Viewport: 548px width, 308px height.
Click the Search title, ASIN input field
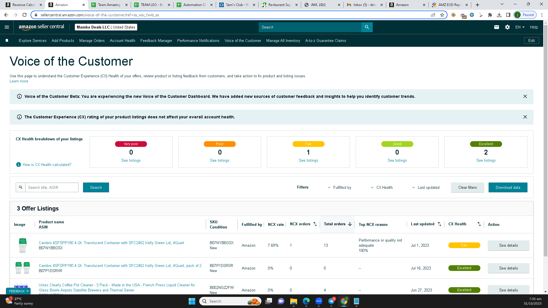point(52,187)
